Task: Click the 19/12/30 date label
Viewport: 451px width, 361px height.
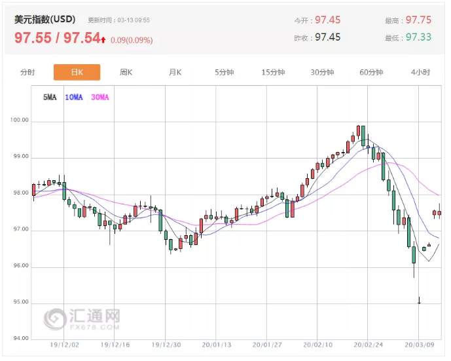Action: pyautogui.click(x=166, y=345)
